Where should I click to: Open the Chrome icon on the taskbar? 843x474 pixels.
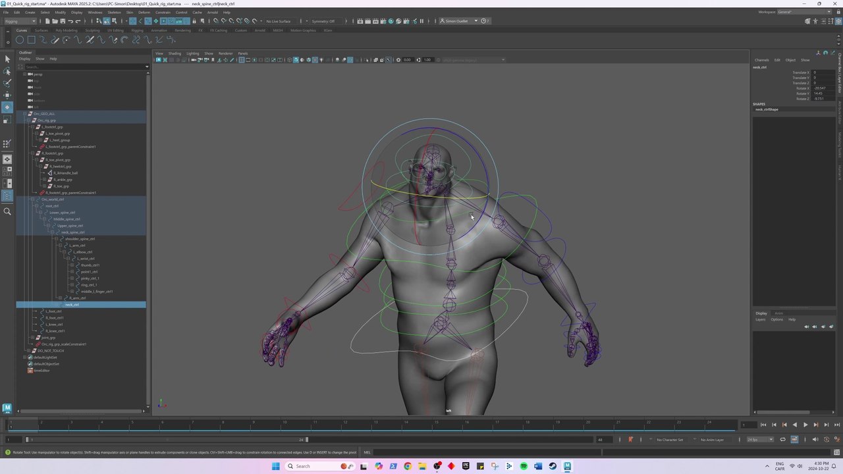[x=408, y=466]
